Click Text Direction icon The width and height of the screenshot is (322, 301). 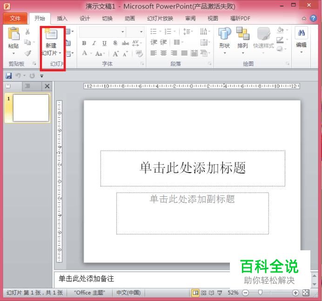[205, 32]
